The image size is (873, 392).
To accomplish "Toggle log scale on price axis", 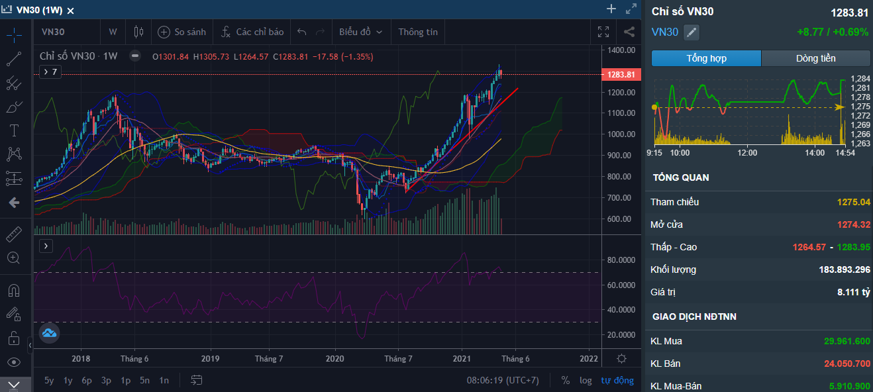I will click(x=586, y=380).
